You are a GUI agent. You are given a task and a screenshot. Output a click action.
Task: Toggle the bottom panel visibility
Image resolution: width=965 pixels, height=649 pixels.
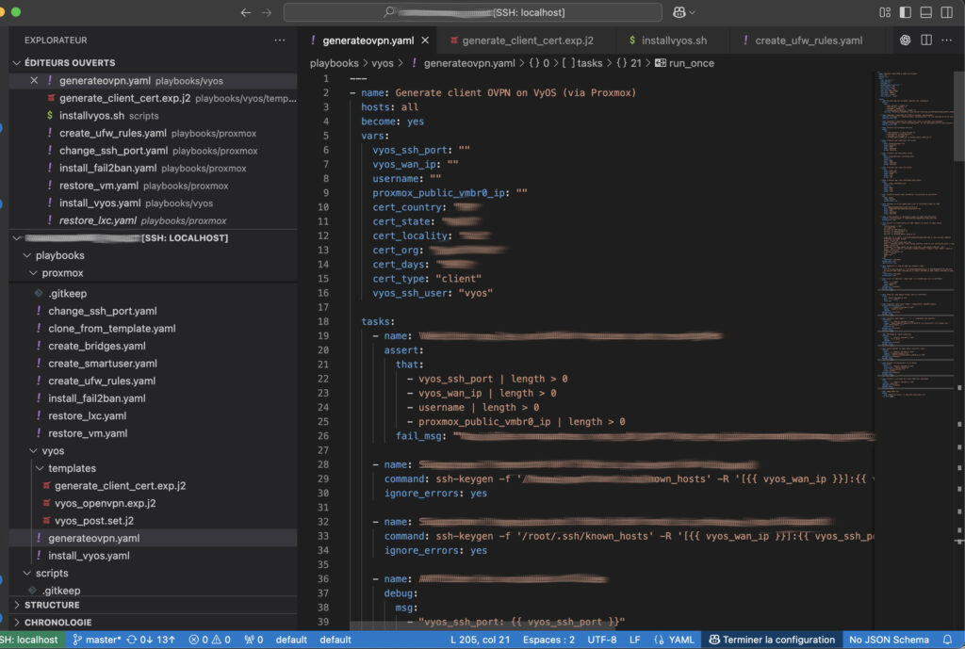[x=926, y=13]
